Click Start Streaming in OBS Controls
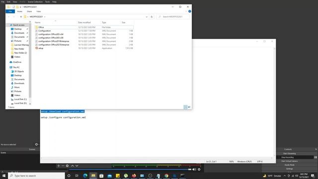 pyautogui.click(x=289, y=154)
